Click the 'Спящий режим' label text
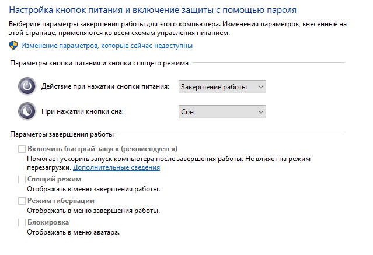The width and height of the screenshot is (373, 255). tap(54, 179)
